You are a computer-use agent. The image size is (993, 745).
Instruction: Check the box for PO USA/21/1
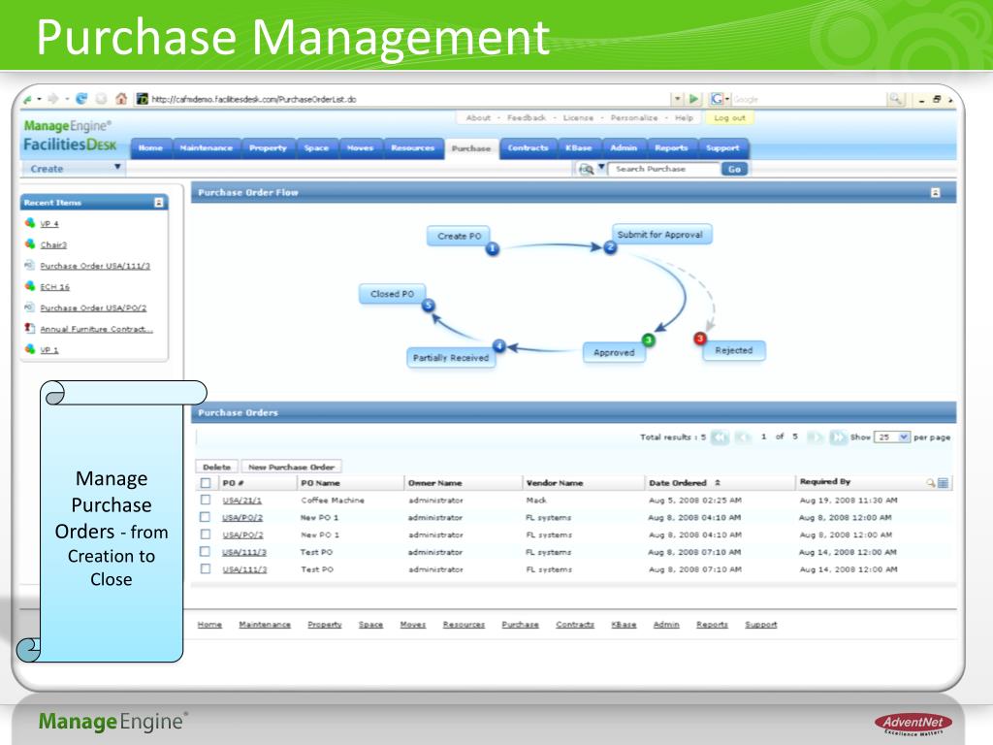206,501
